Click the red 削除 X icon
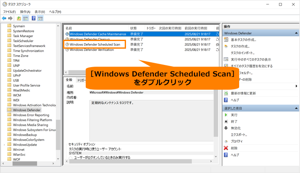The image size is (300, 173). (226, 148)
